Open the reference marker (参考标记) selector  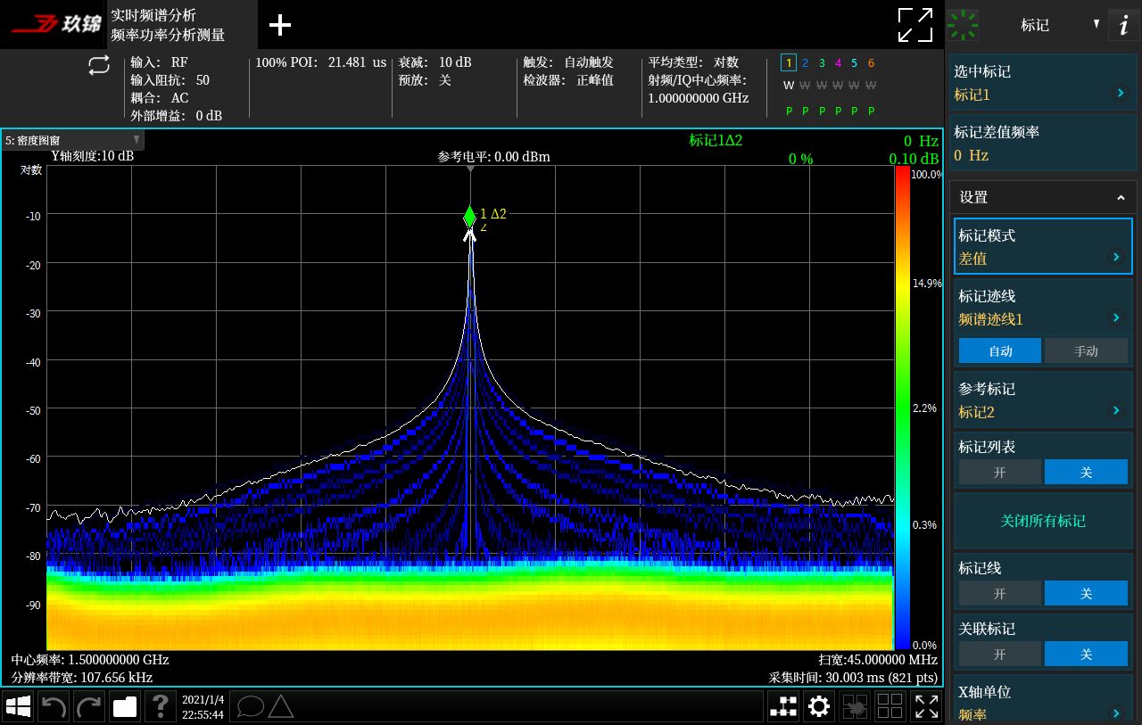coord(1043,400)
